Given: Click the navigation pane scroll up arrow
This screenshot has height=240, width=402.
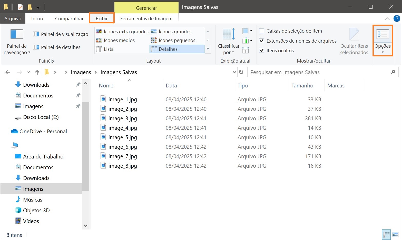Looking at the screenshot, I should [x=86, y=83].
